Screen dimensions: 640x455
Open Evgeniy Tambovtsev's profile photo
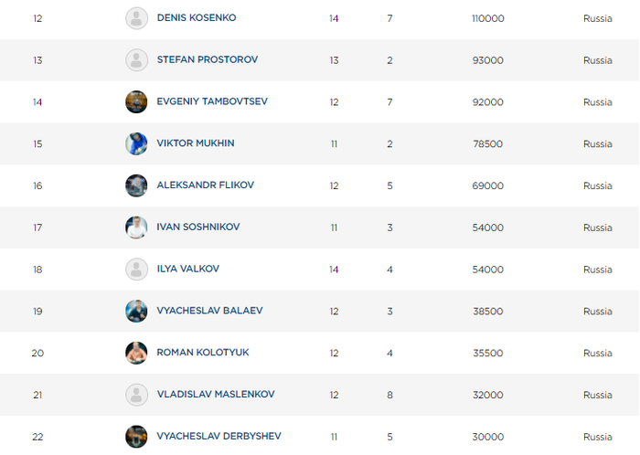[136, 101]
